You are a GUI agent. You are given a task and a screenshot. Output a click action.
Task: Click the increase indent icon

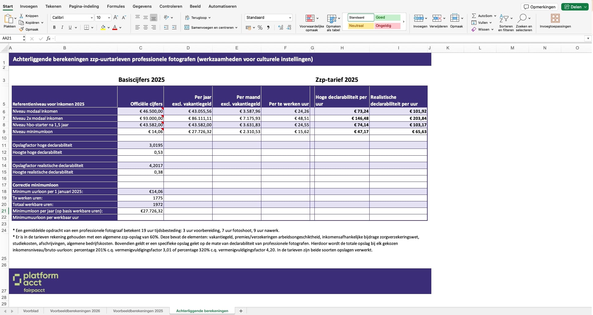tap(174, 27)
